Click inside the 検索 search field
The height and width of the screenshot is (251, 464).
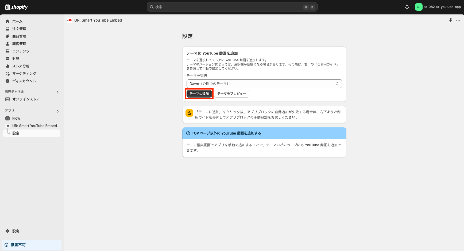232,7
